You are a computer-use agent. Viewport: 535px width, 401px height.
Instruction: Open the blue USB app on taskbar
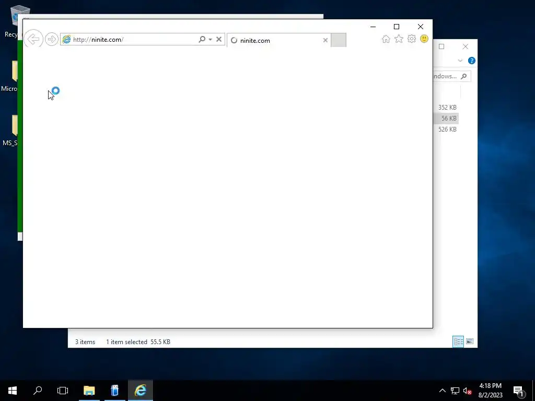(x=114, y=391)
